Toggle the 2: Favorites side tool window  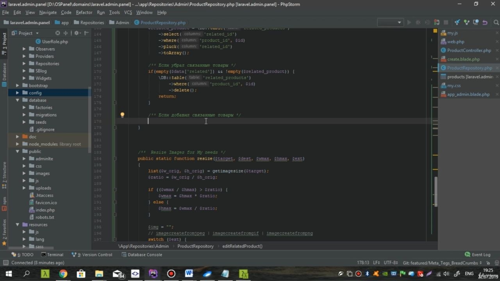pos(4,232)
